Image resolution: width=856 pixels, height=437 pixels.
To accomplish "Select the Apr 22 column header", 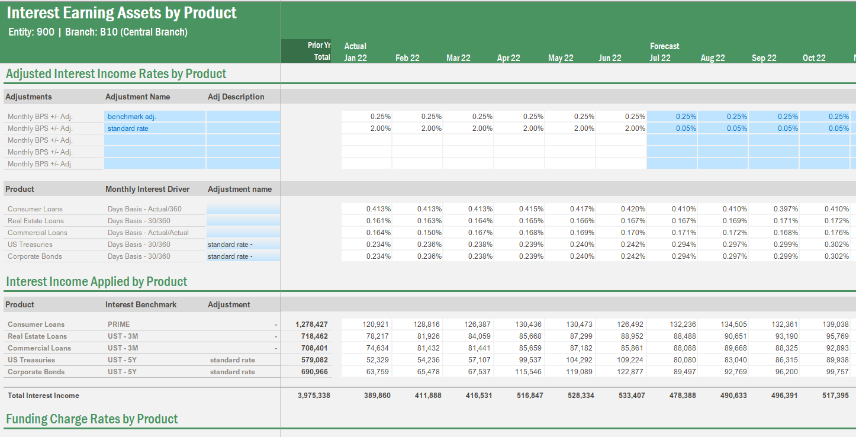I will 509,57.
